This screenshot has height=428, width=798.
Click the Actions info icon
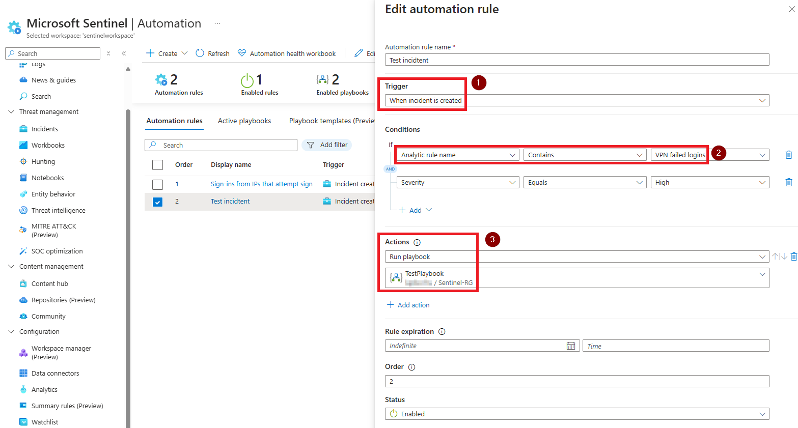pyautogui.click(x=417, y=243)
